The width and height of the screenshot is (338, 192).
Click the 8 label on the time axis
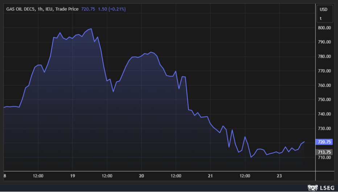(x=4, y=176)
